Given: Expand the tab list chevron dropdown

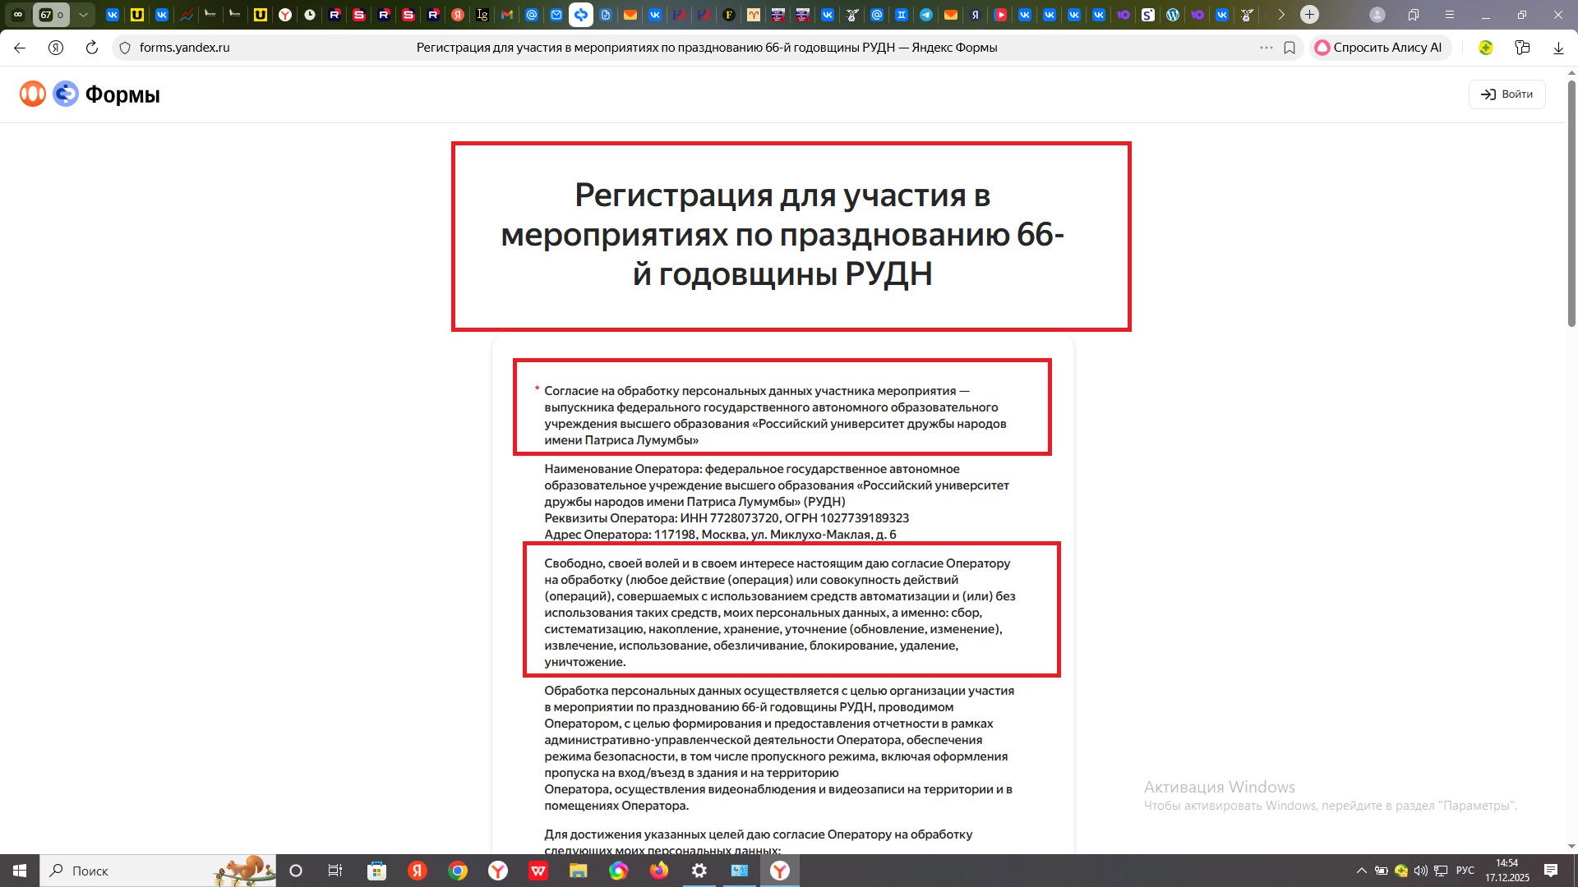Looking at the screenshot, I should pyautogui.click(x=83, y=15).
